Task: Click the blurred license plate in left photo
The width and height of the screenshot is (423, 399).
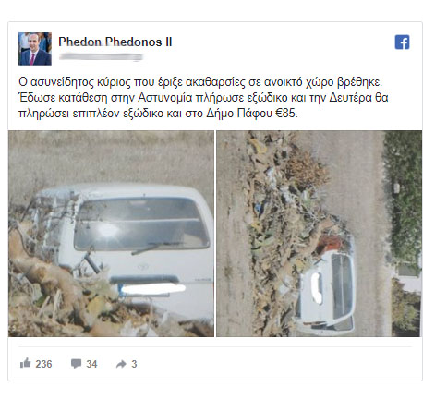Action: [x=153, y=288]
